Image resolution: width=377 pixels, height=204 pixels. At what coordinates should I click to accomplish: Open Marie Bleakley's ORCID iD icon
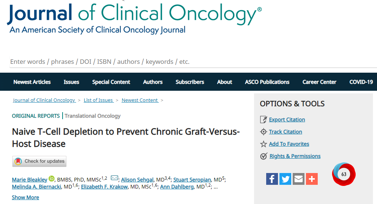(x=51, y=179)
